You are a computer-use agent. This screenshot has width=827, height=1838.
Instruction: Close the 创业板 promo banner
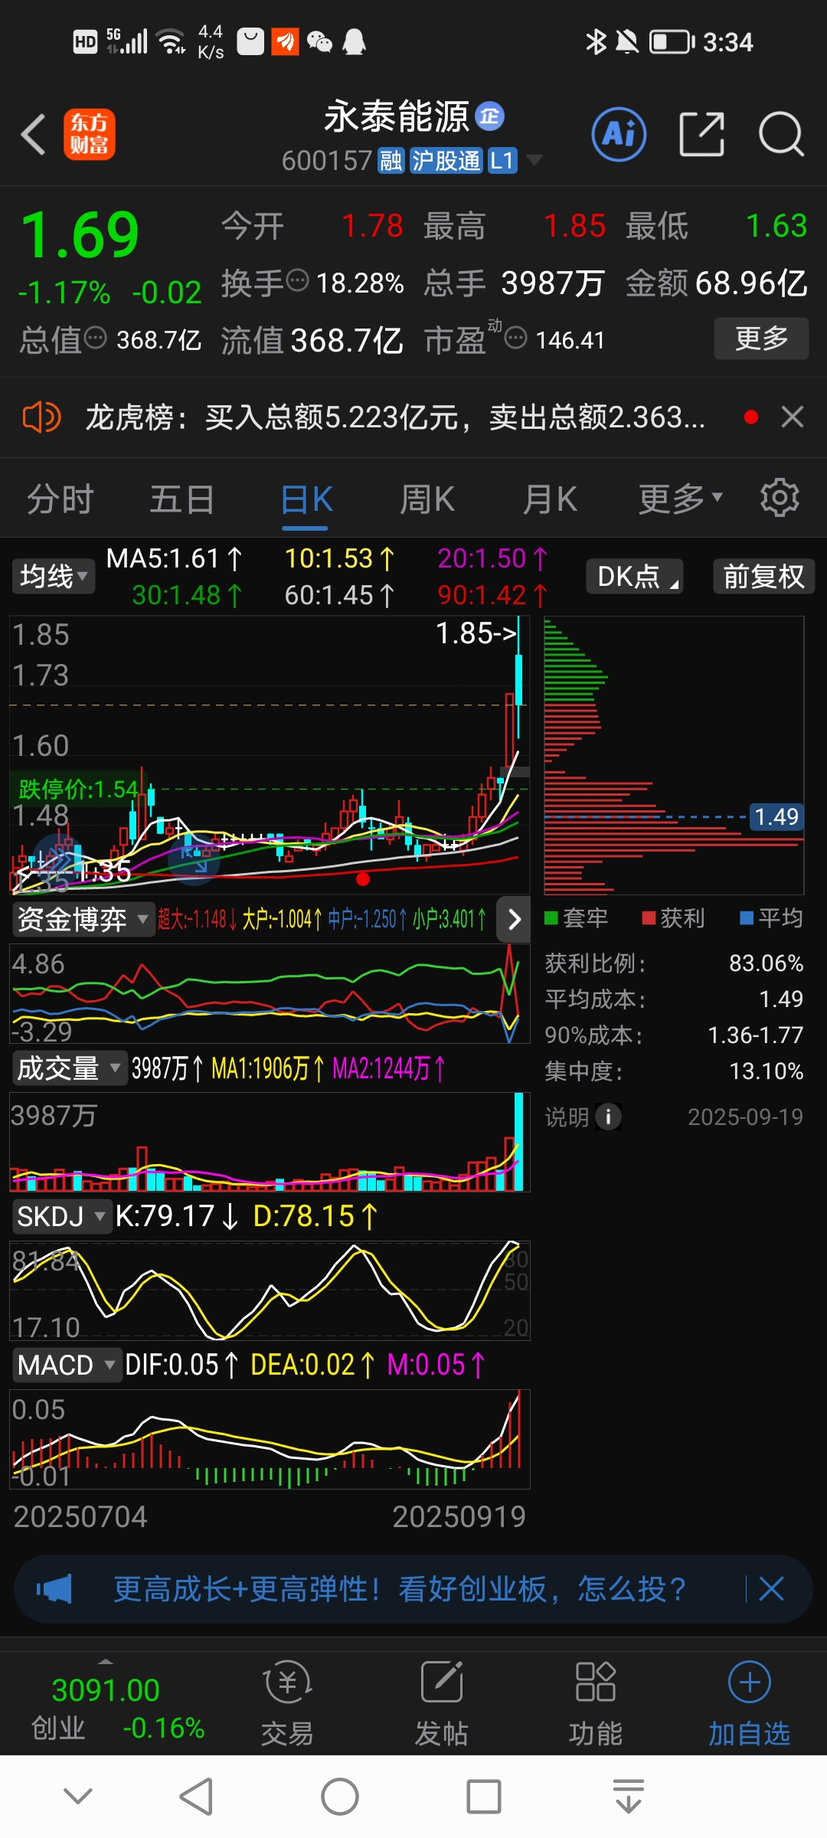coord(771,1589)
